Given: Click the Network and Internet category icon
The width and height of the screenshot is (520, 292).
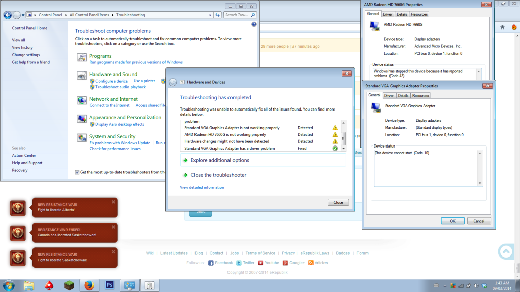Looking at the screenshot, I should (x=82, y=100).
